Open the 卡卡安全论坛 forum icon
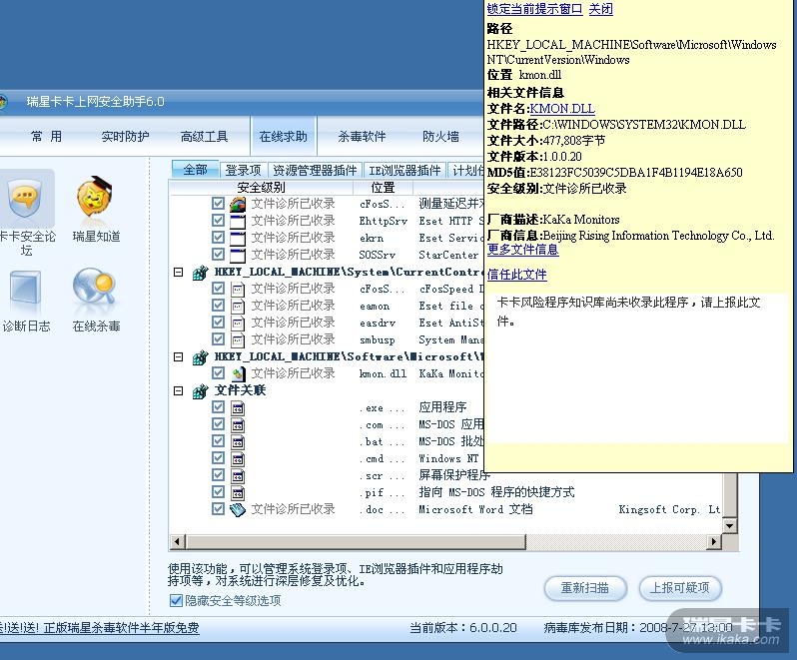The width and height of the screenshot is (797, 660). tap(24, 199)
